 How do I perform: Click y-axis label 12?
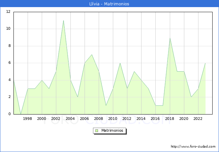click(8, 12)
